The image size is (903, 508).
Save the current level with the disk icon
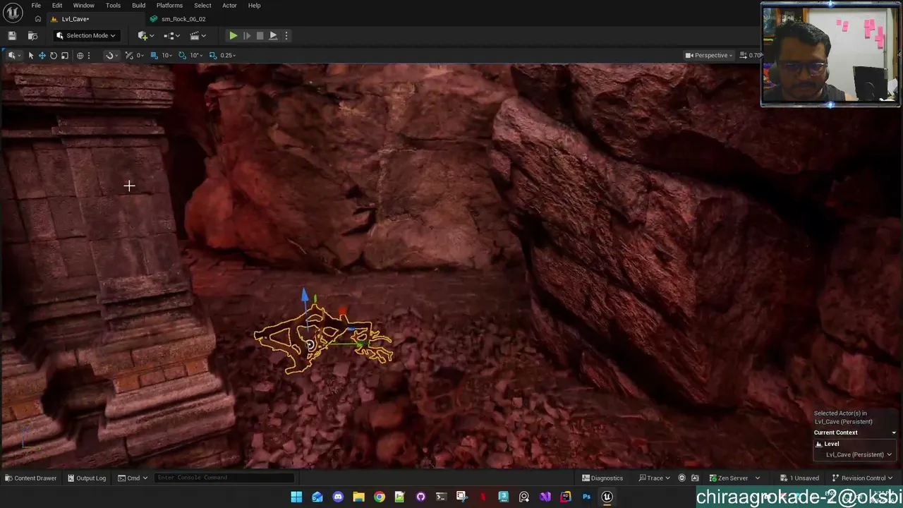[x=12, y=35]
